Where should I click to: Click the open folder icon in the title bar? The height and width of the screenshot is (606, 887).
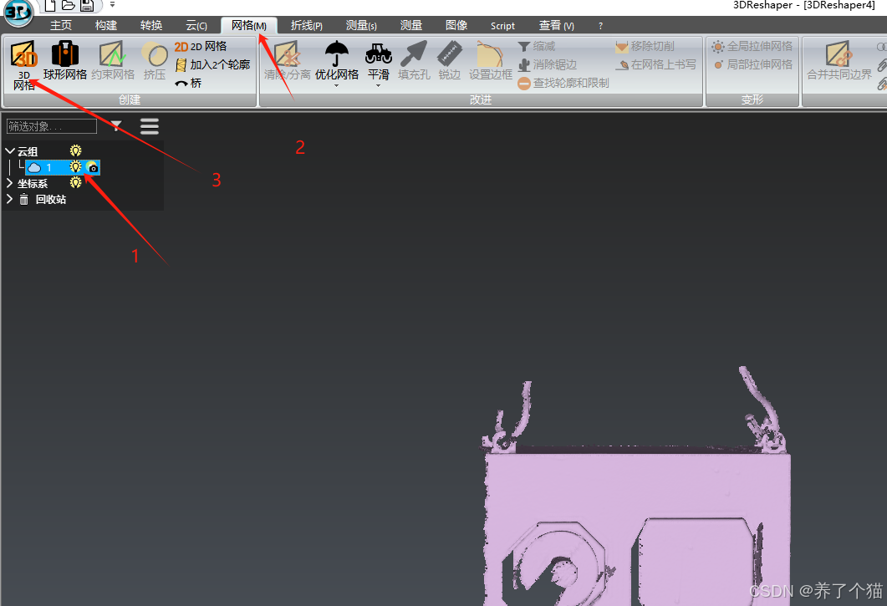69,6
